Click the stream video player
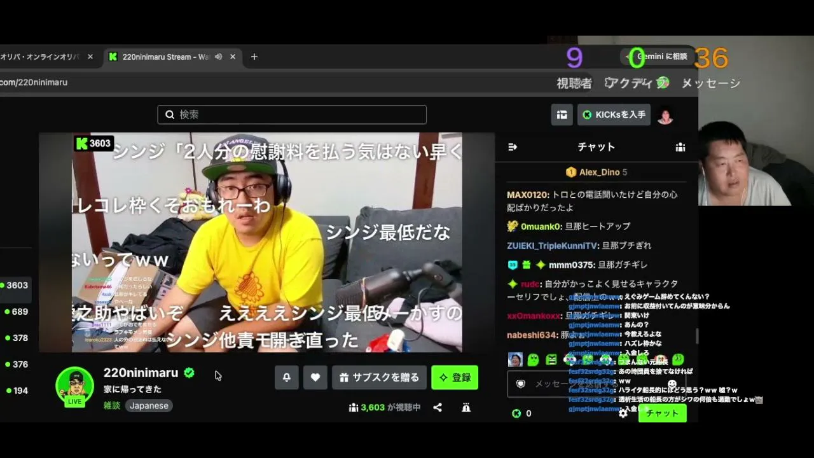The image size is (814, 458). click(267, 242)
